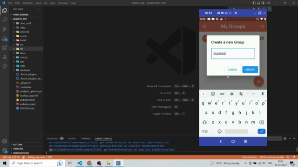298x167 pixels.
Task: Open Explorer more actions ellipsis
Action: point(39,9)
